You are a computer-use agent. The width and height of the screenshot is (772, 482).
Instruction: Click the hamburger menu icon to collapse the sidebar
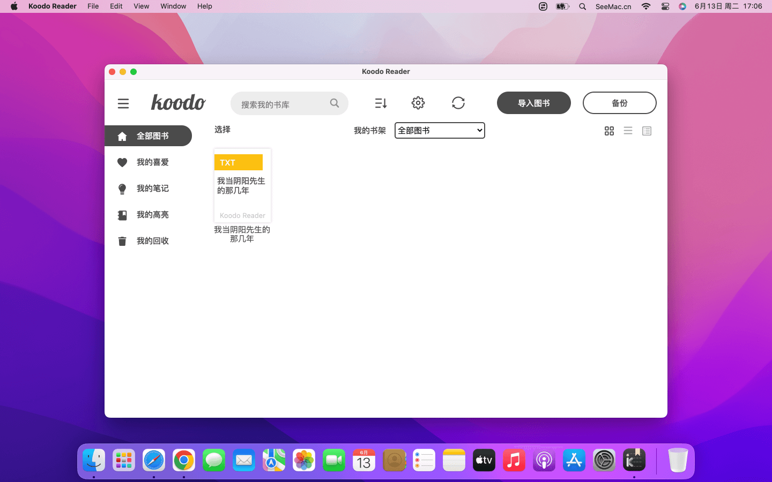[x=123, y=103]
